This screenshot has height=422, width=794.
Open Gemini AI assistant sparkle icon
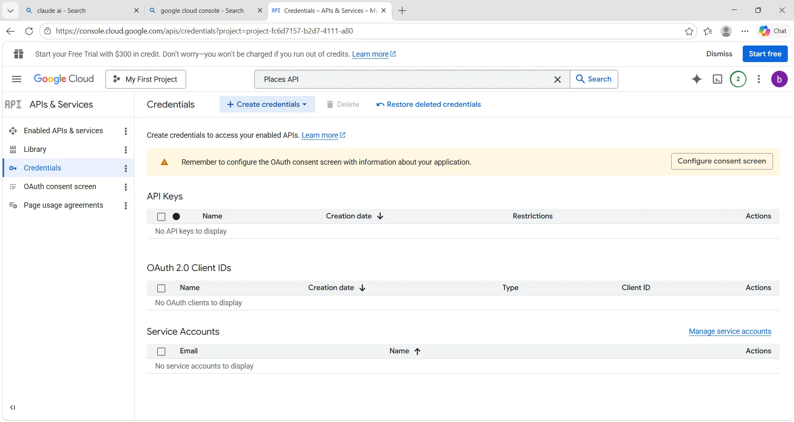click(697, 79)
